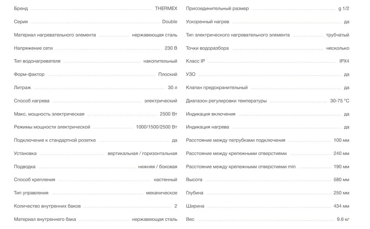Click the "Тип водонагревателя" label
Image resolution: width=370 pixels, height=229 pixels.
(37, 61)
